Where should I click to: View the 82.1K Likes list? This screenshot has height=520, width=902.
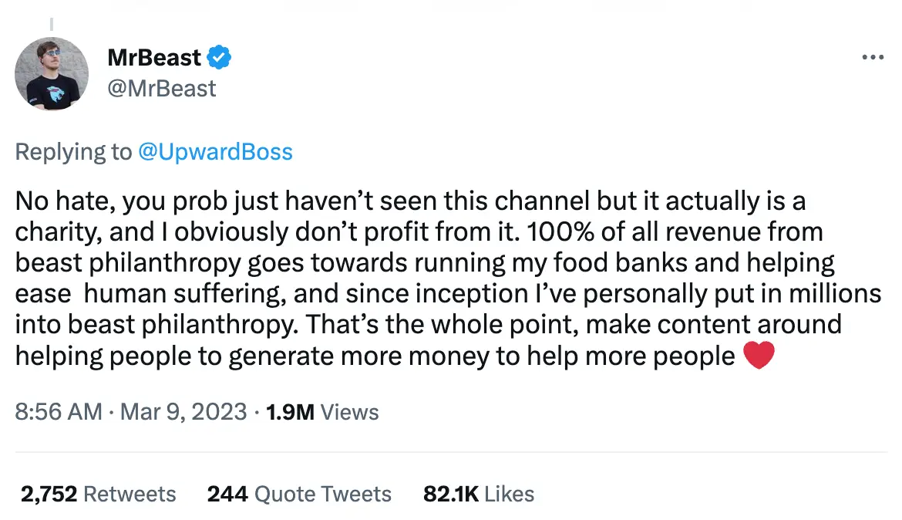[477, 494]
